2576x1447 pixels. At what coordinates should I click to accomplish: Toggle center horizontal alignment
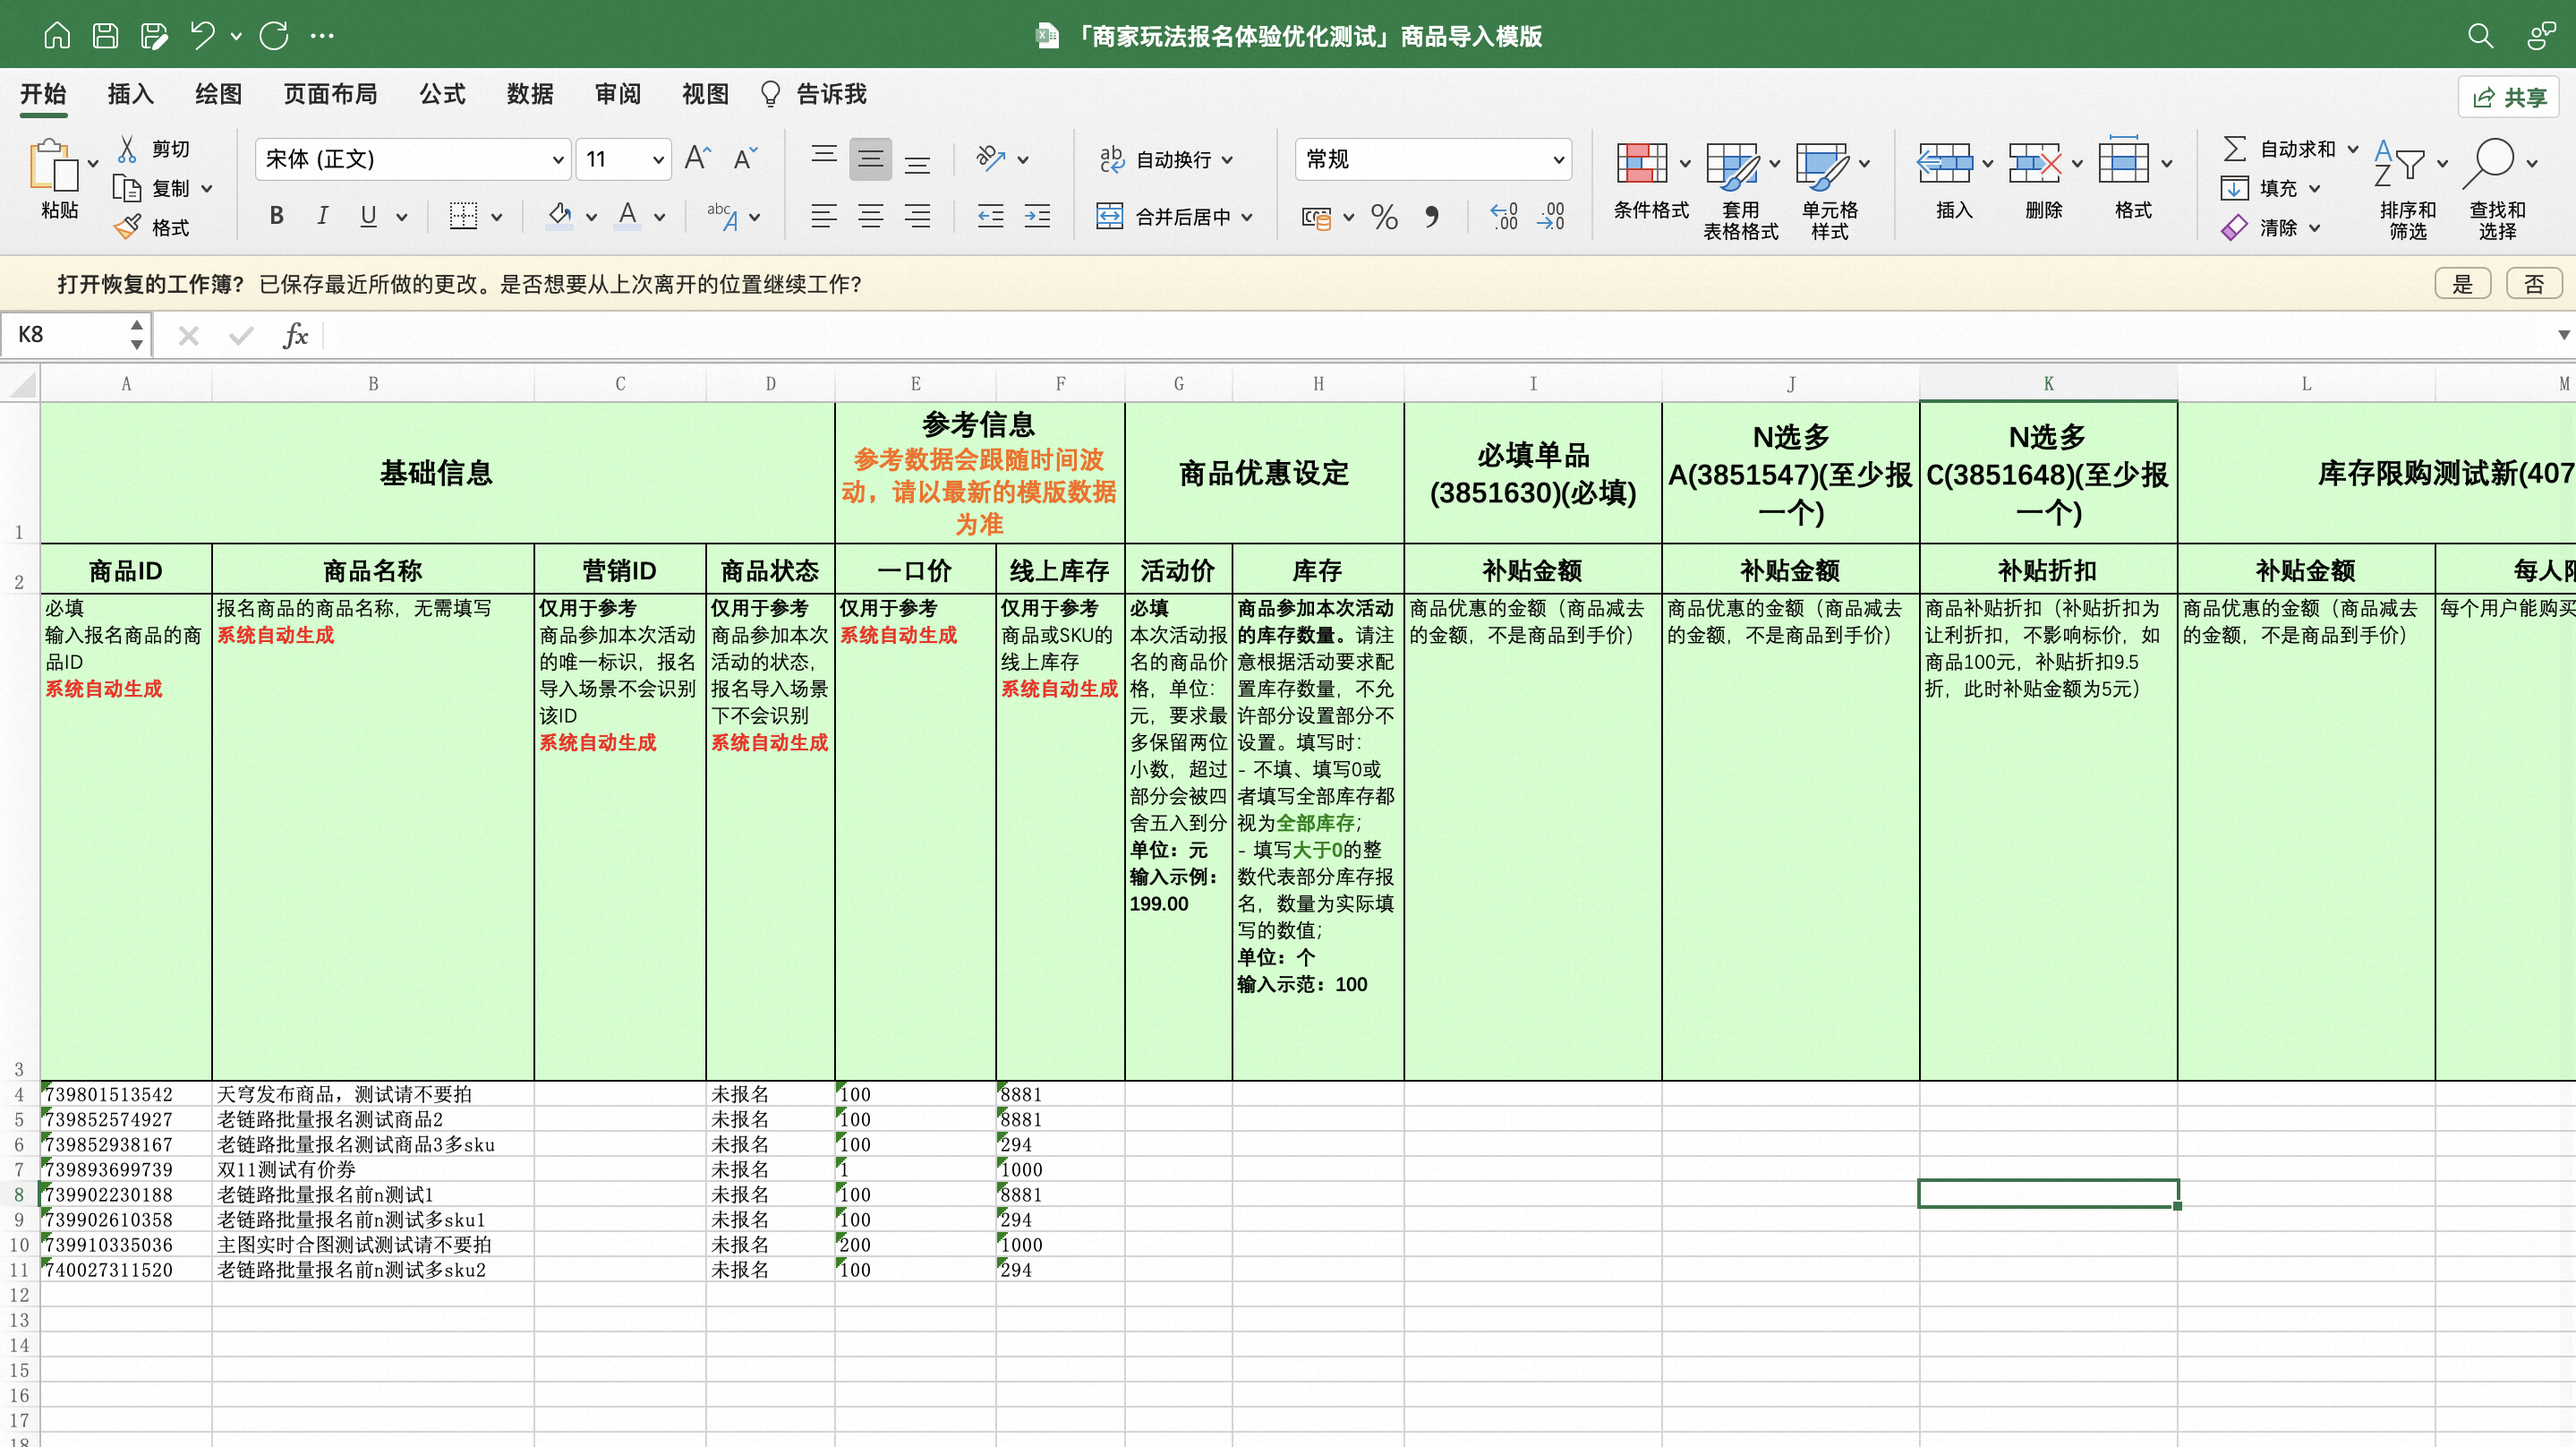[870, 216]
